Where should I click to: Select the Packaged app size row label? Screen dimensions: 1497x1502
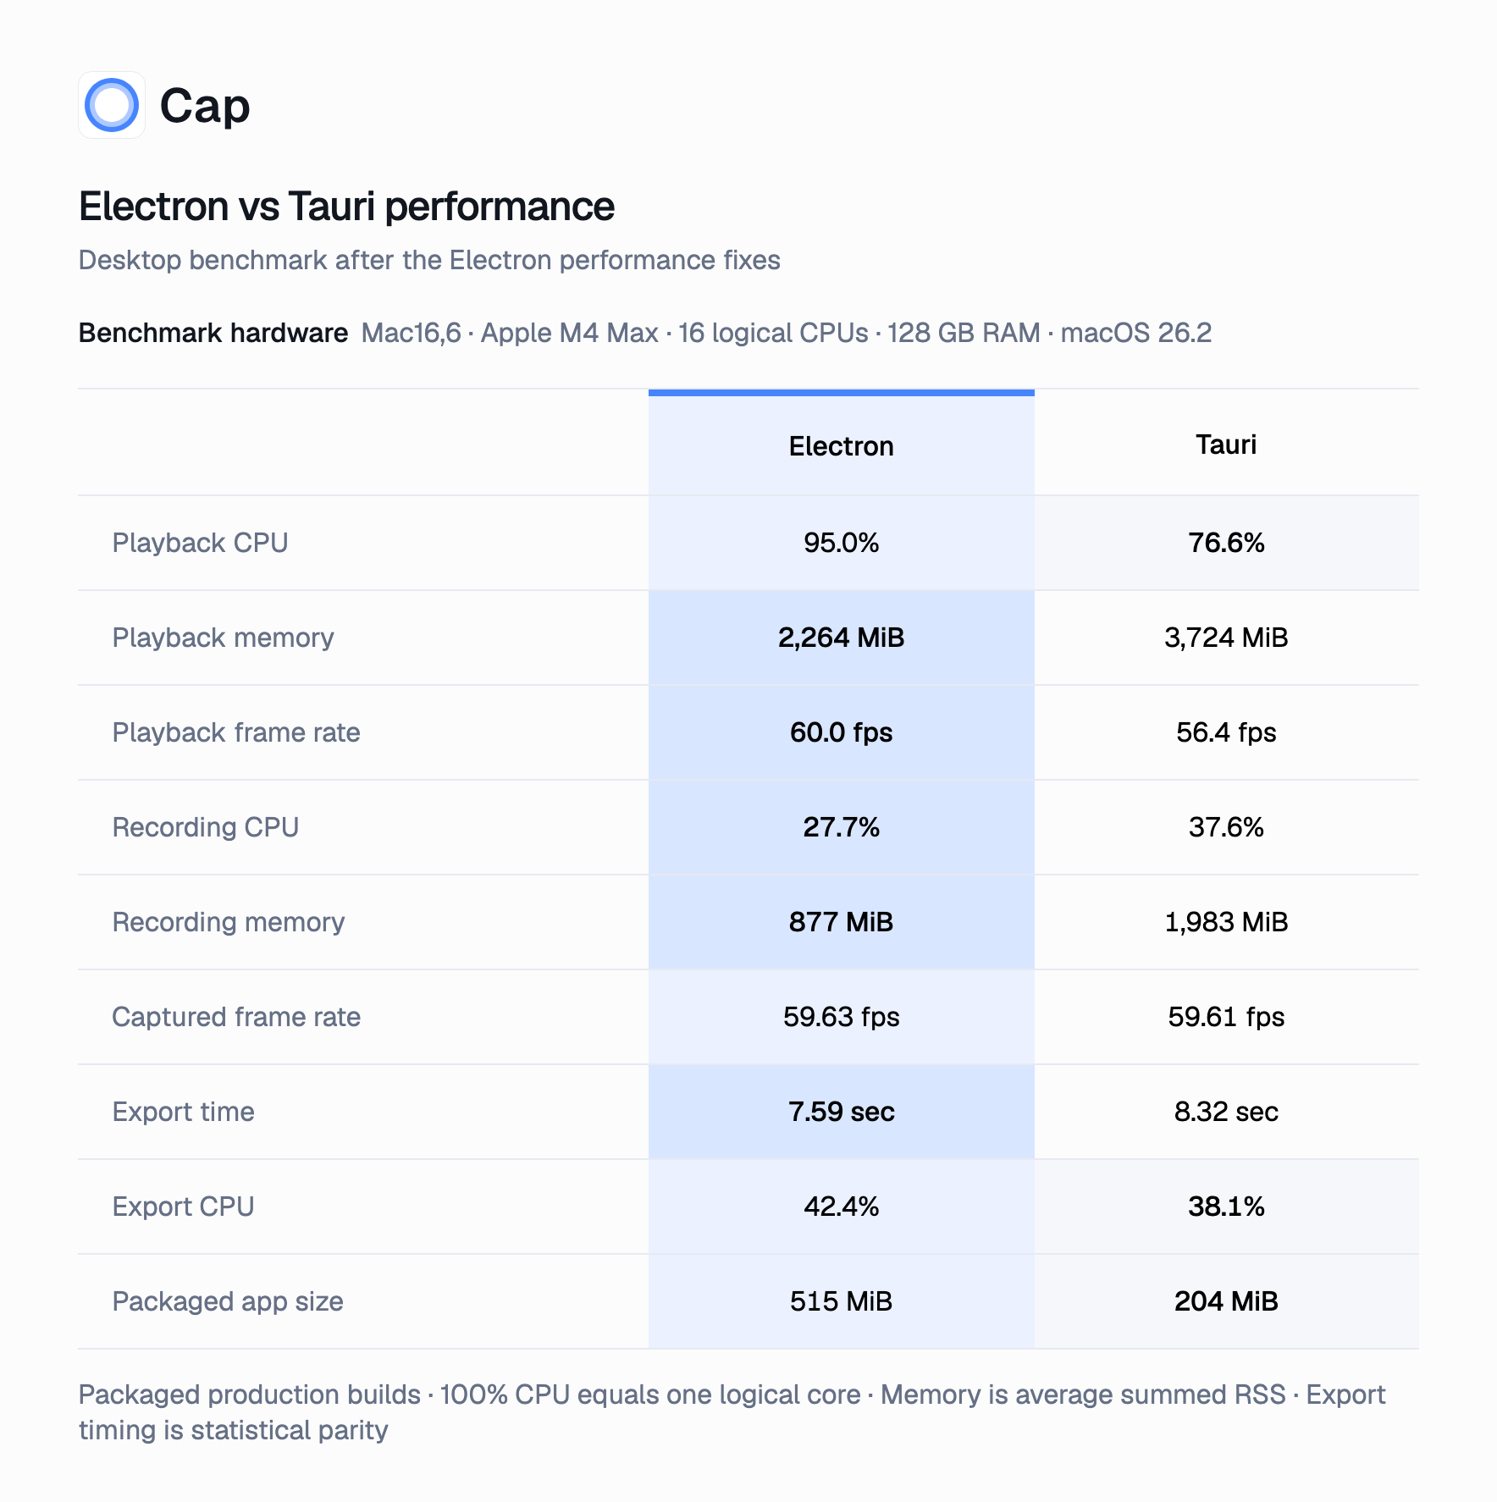point(228,1301)
